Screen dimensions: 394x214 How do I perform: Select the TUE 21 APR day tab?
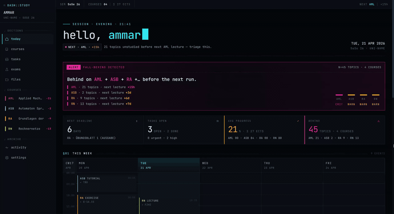point(169,165)
